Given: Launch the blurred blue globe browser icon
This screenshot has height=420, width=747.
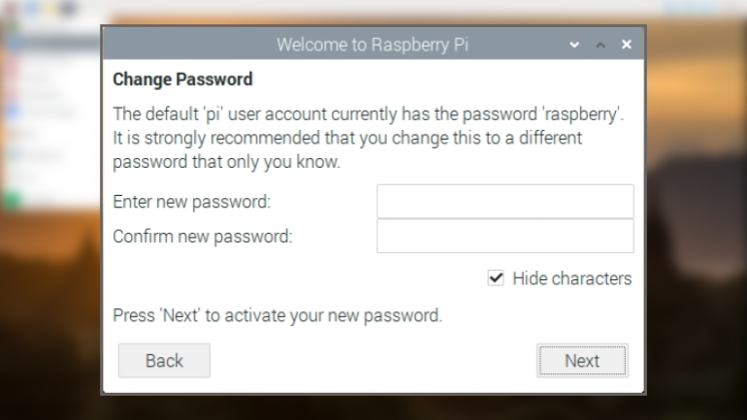Looking at the screenshot, I should pyautogui.click(x=32, y=8).
